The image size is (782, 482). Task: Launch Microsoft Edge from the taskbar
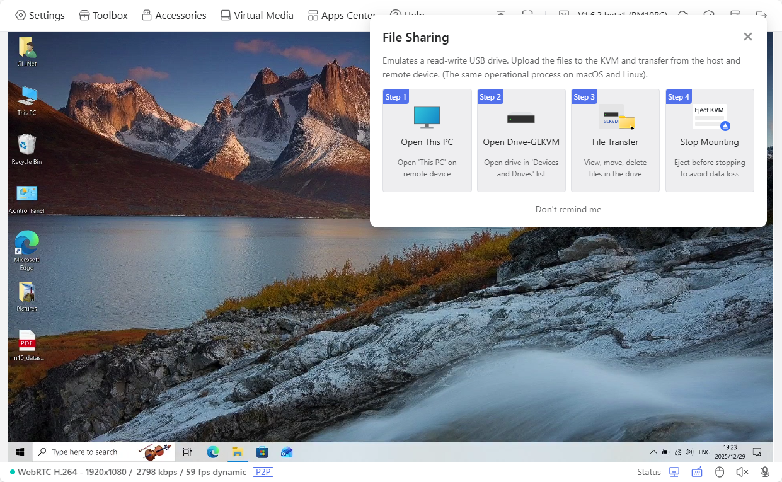pos(212,452)
